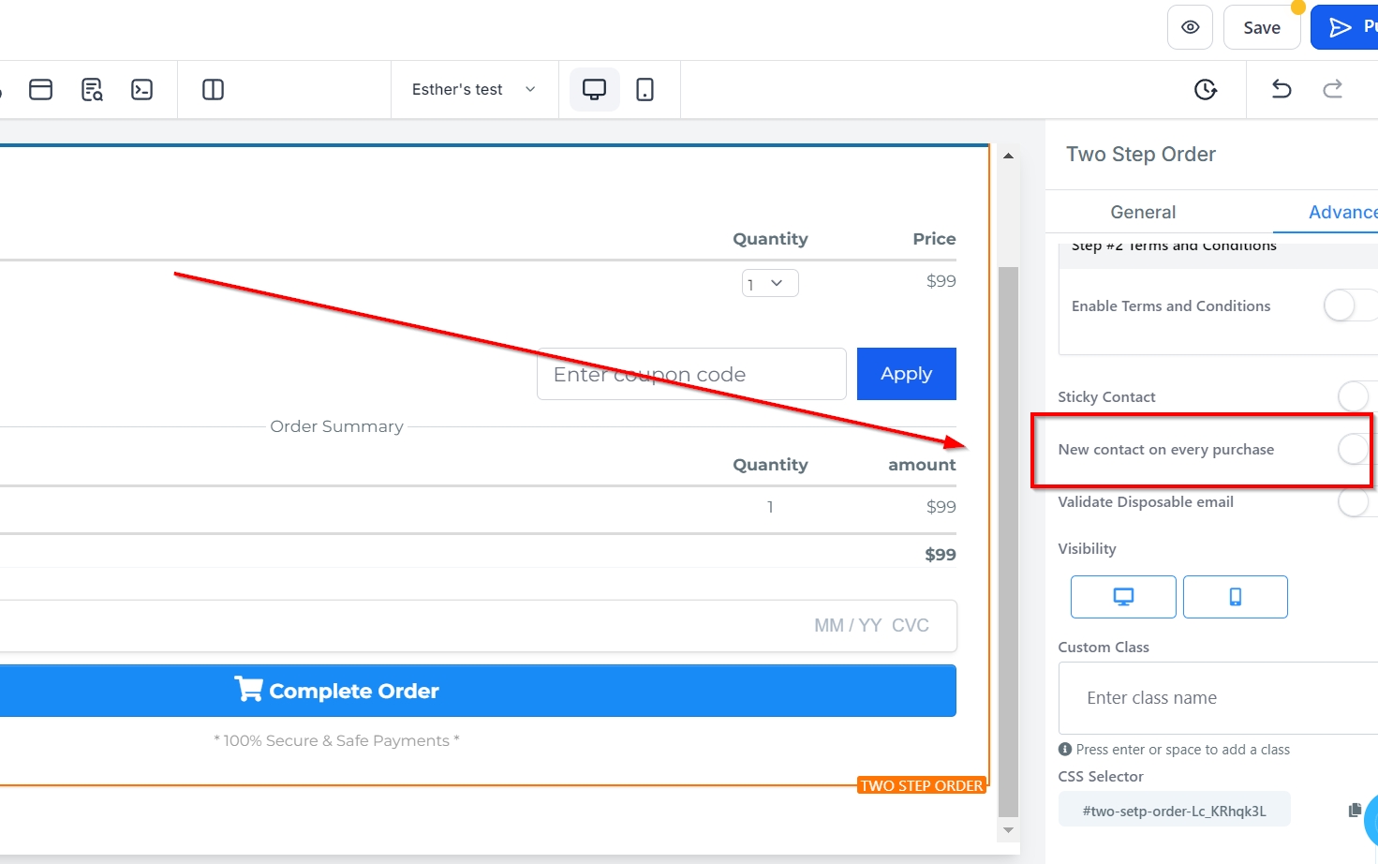Click the preview eye icon
The width and height of the screenshot is (1378, 864).
pyautogui.click(x=1190, y=27)
